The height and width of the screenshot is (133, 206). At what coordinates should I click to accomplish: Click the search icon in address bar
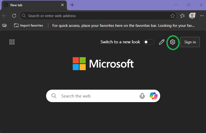tap(24, 16)
